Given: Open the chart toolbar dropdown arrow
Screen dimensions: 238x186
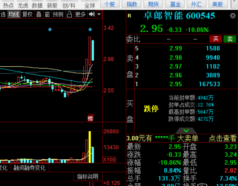Looking at the screenshot, I should [x=99, y=14].
